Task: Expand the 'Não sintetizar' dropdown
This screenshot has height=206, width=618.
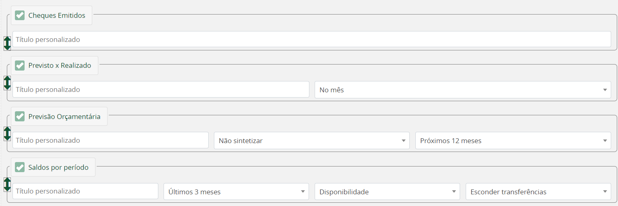Action: point(312,140)
